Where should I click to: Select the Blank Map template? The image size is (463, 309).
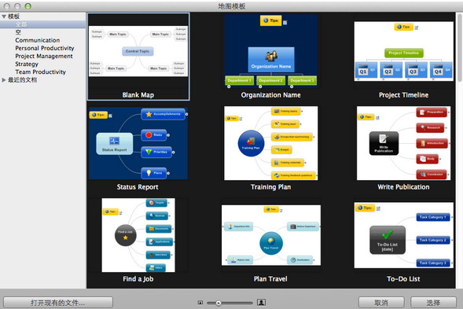(x=138, y=57)
